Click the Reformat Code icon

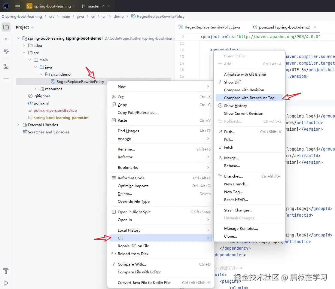[x=114, y=178]
